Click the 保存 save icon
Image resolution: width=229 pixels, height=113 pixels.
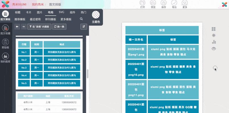point(164,3)
